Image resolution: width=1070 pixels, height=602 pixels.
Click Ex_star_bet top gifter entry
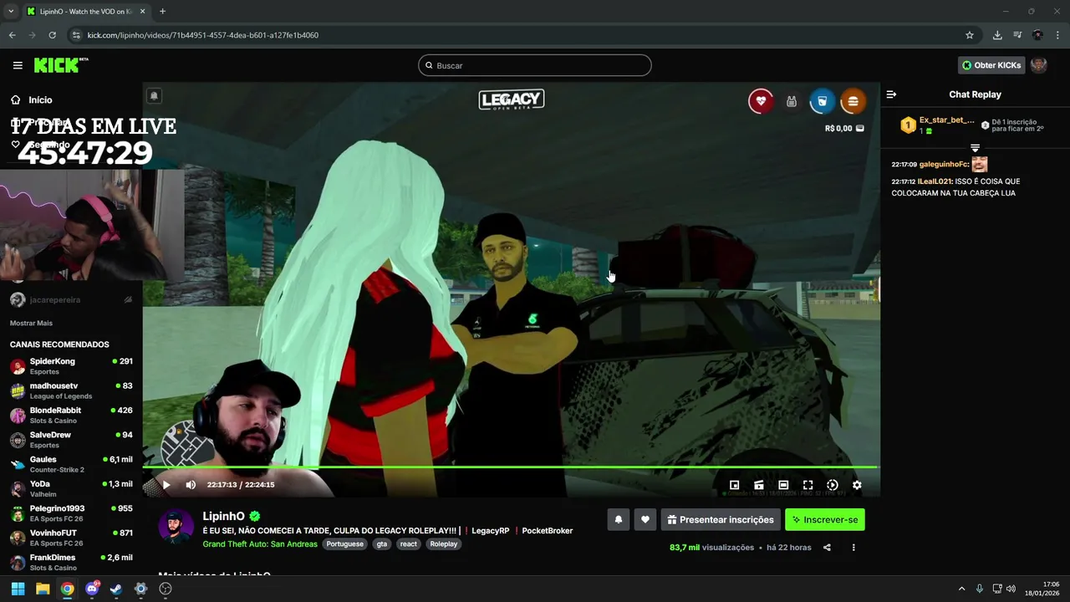point(936,125)
